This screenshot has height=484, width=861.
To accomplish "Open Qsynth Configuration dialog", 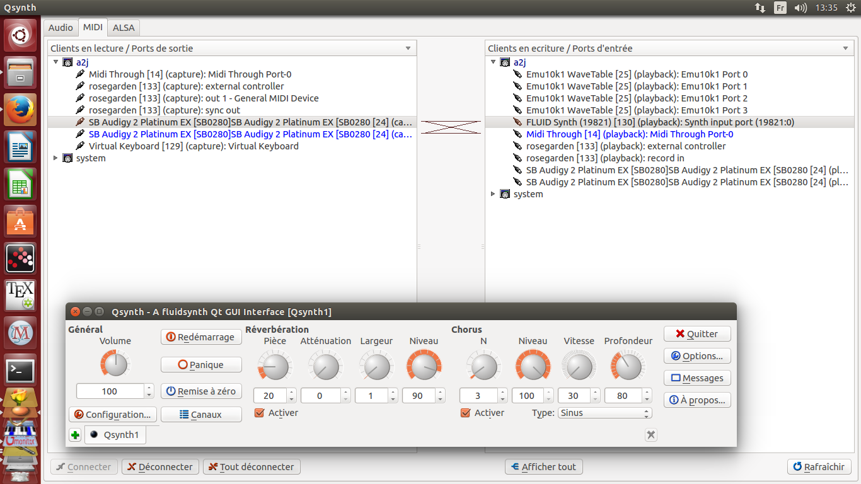I will pos(113,415).
